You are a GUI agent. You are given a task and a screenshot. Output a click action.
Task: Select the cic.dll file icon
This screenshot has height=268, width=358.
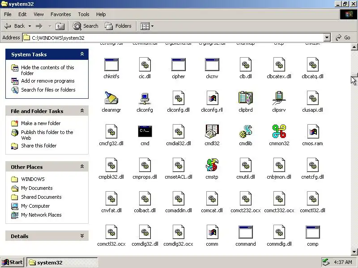point(145,64)
